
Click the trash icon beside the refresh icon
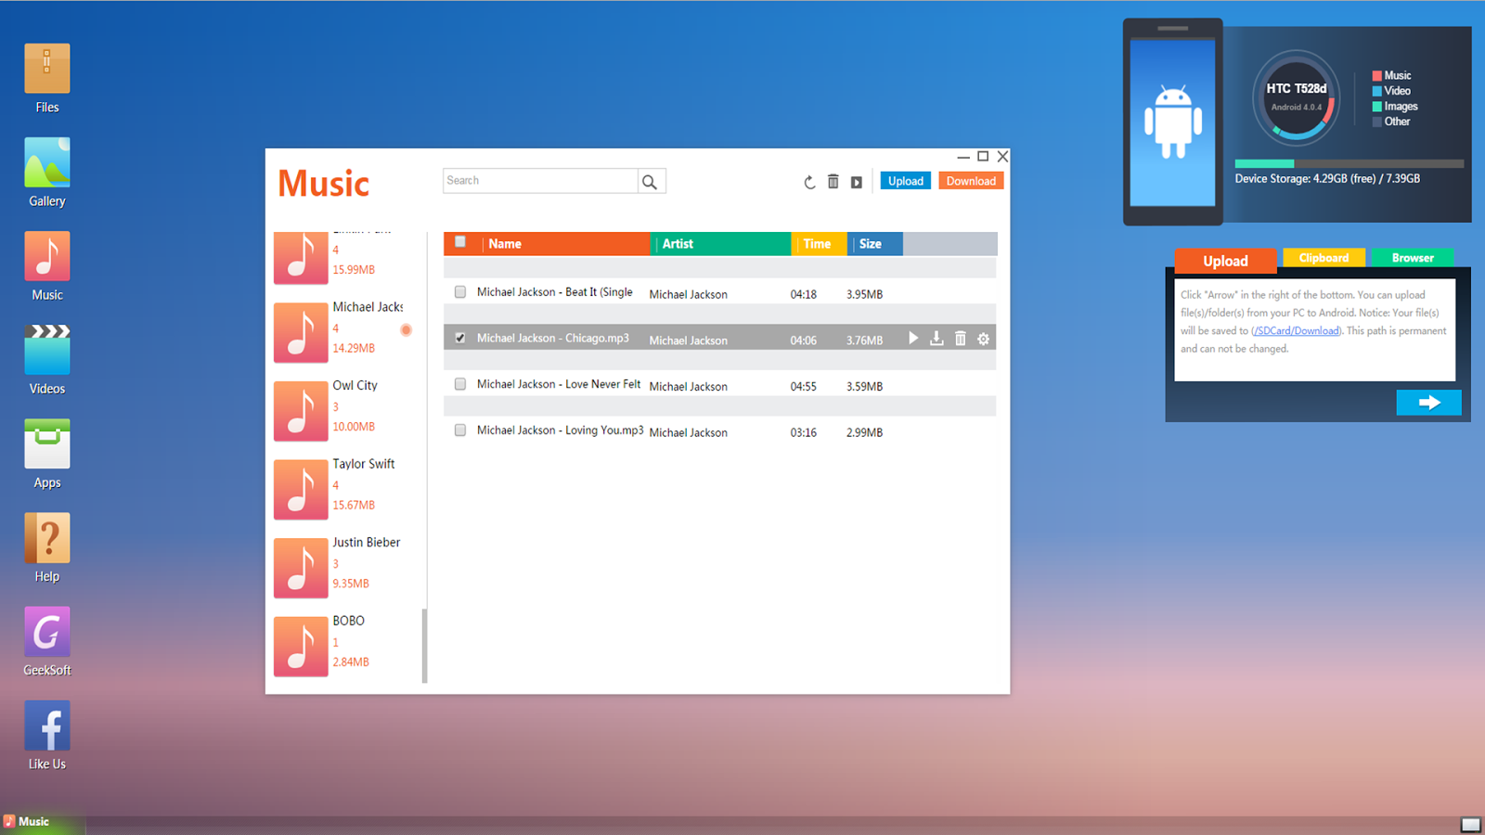[833, 182]
